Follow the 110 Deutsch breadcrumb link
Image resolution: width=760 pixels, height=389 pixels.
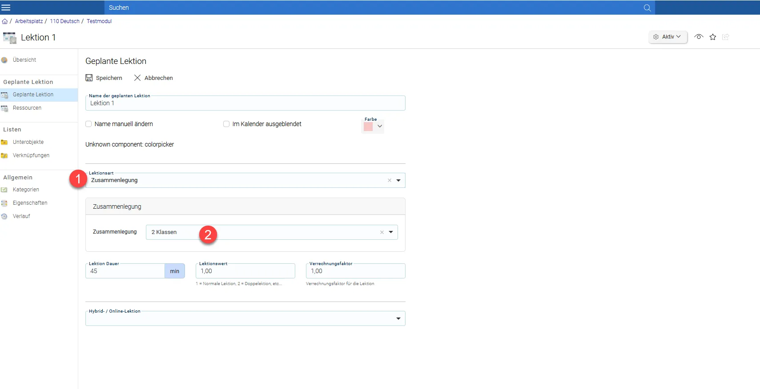tap(64, 21)
